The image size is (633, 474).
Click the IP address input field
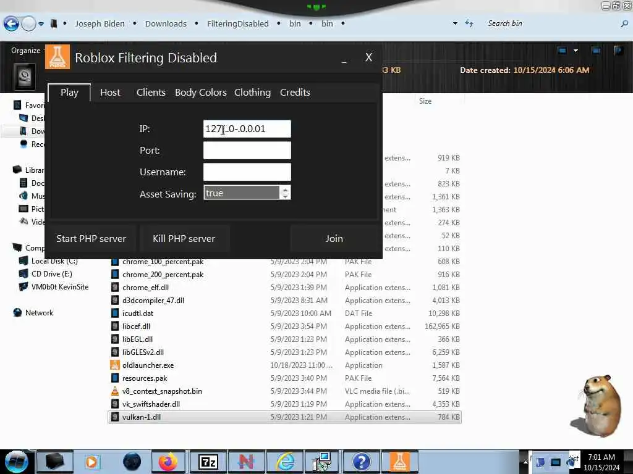247,128
